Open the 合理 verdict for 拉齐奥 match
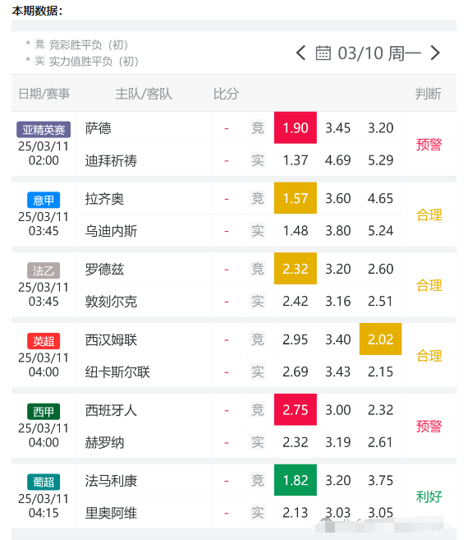The width and height of the screenshot is (468, 540). tap(429, 215)
